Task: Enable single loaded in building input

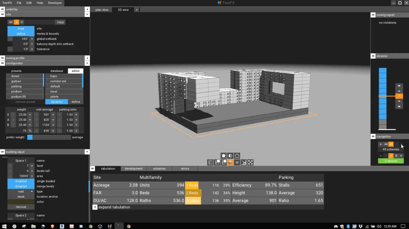Action: 21,181
